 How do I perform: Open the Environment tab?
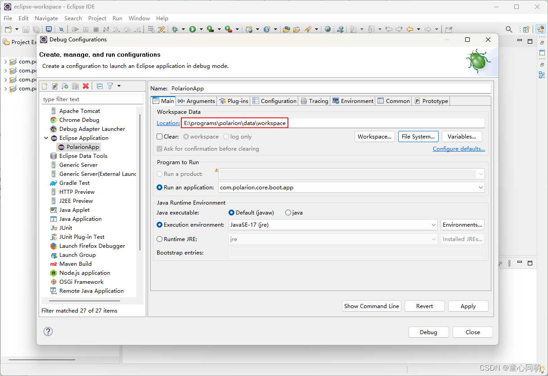point(353,101)
